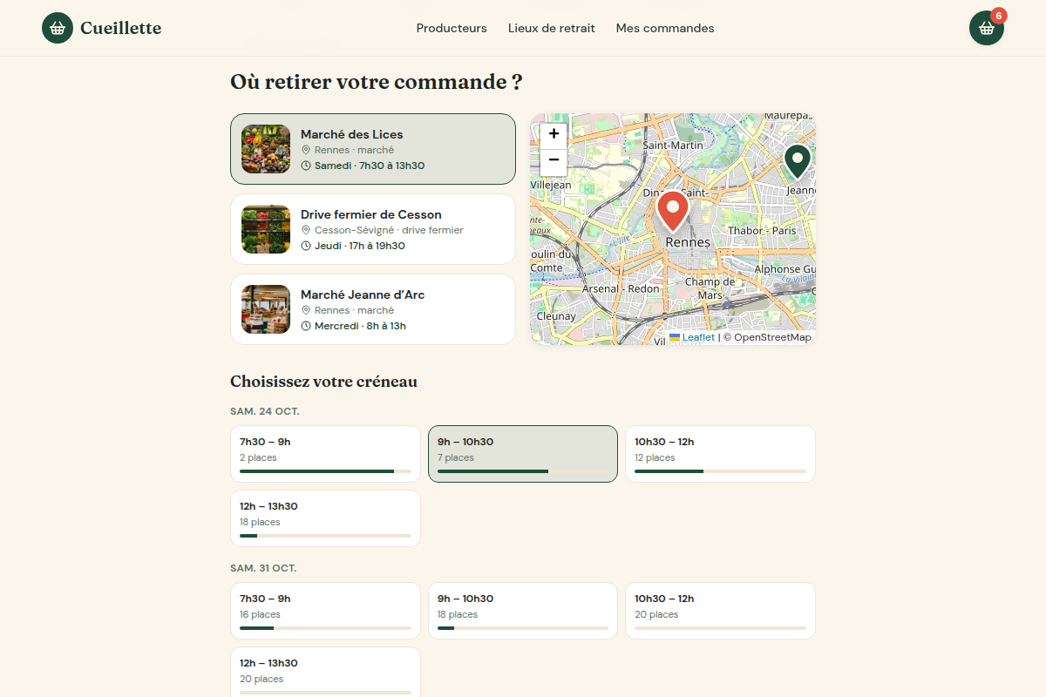This screenshot has width=1046, height=697.
Task: Click the 'SAM. 31 OCT.' date label
Action: click(x=263, y=568)
